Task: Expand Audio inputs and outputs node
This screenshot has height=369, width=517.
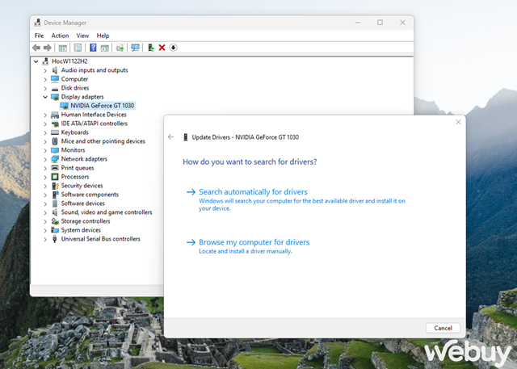Action: (45, 70)
